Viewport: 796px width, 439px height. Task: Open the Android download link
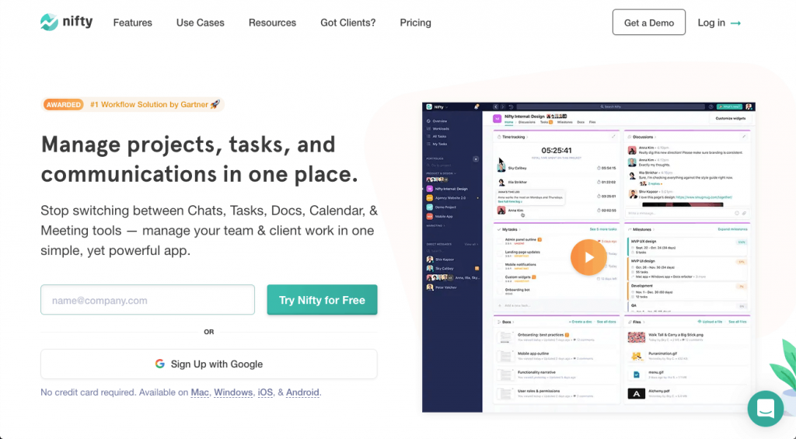[302, 392]
